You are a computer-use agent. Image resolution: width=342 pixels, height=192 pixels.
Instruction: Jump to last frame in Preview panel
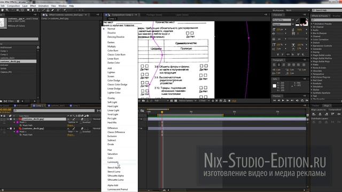[292, 100]
